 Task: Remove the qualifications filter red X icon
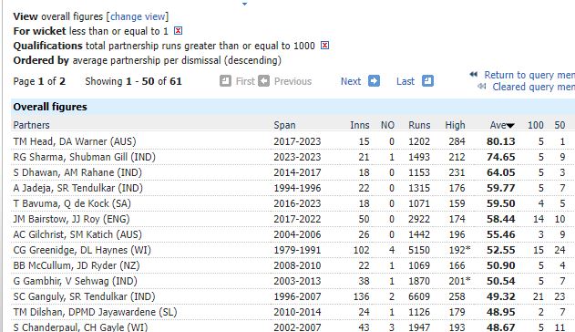pyautogui.click(x=324, y=46)
